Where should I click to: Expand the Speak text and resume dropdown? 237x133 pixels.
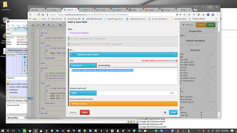pyautogui.click(x=124, y=55)
